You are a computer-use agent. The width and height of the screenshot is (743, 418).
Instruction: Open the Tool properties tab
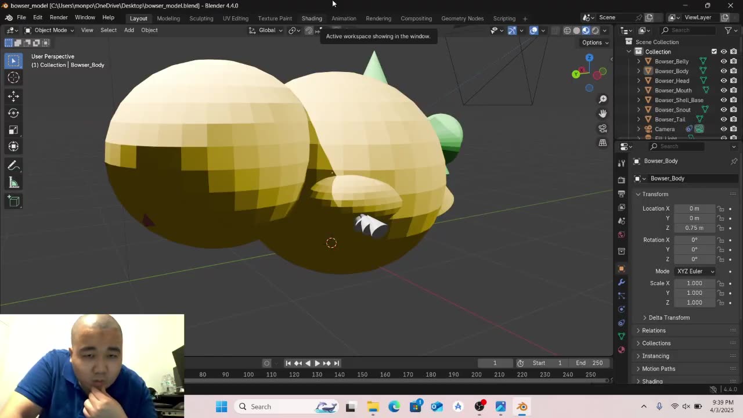tap(622, 164)
